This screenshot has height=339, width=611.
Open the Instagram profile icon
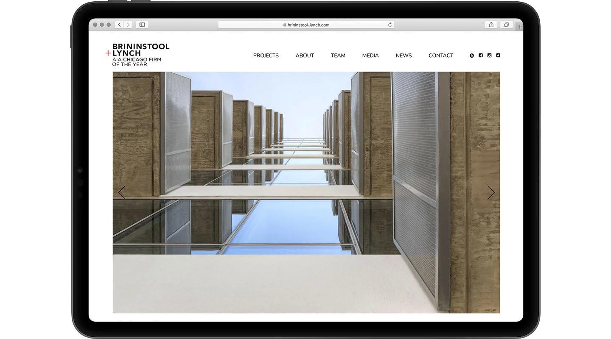click(x=489, y=56)
